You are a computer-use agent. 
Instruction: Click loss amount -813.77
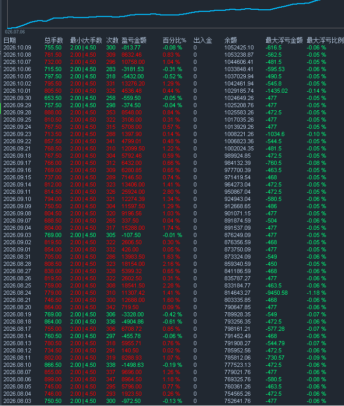point(131,47)
